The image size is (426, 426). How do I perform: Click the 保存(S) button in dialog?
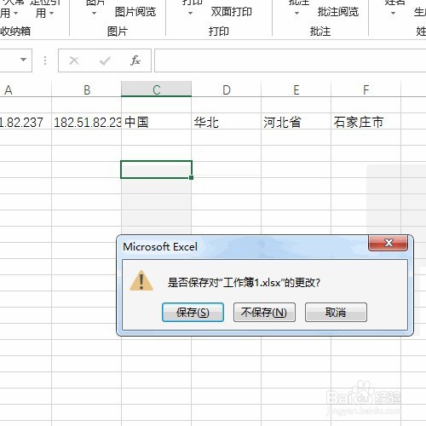[x=193, y=312]
